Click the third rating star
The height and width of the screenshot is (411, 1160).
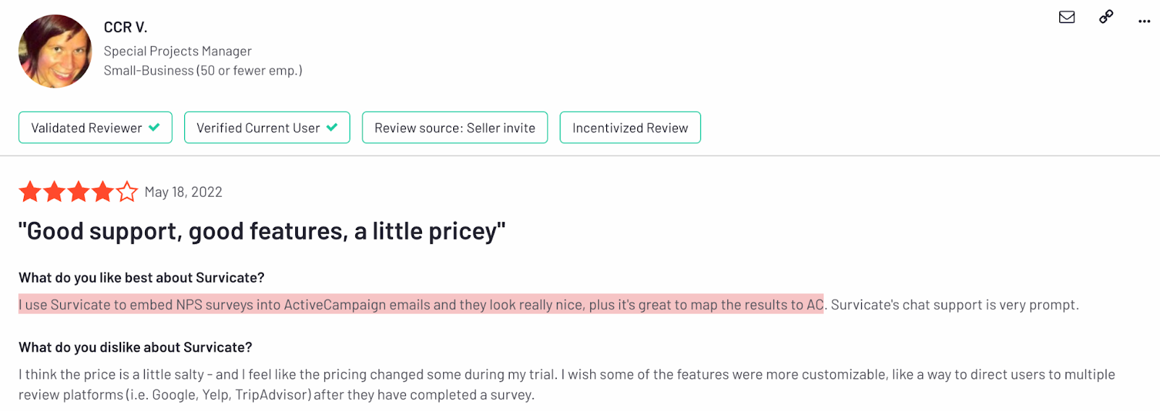tap(78, 192)
